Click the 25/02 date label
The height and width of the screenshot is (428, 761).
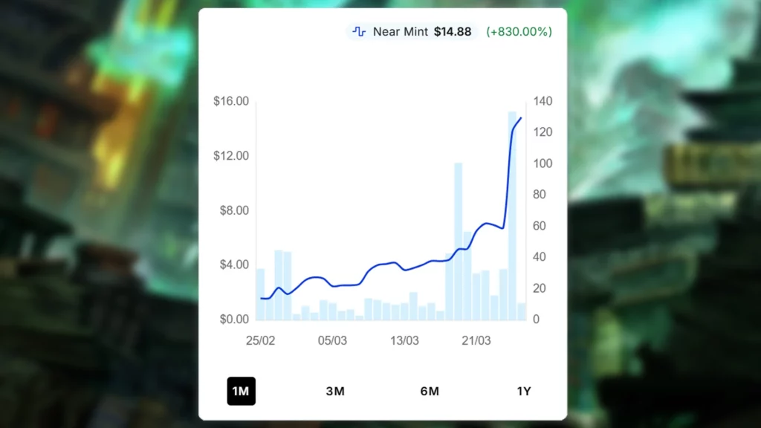click(x=261, y=341)
